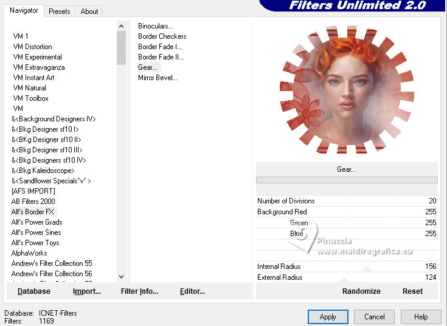Select VM 1 filter category
Screen dimensions: 447x326
21,36
